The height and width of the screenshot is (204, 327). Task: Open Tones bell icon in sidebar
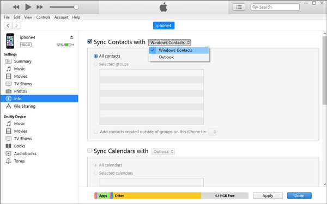9,161
